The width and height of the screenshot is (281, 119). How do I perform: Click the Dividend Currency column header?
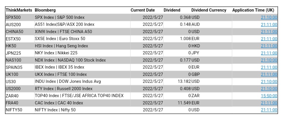pyautogui.click(x=209, y=10)
